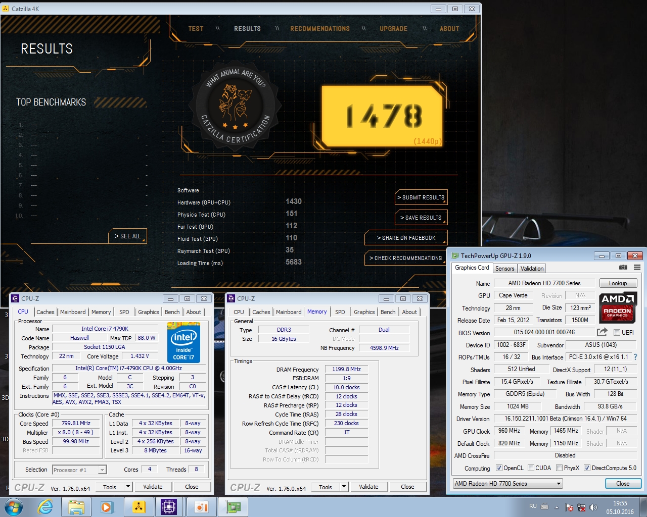Switch to GPU-Z taskbar icon

pos(232,507)
